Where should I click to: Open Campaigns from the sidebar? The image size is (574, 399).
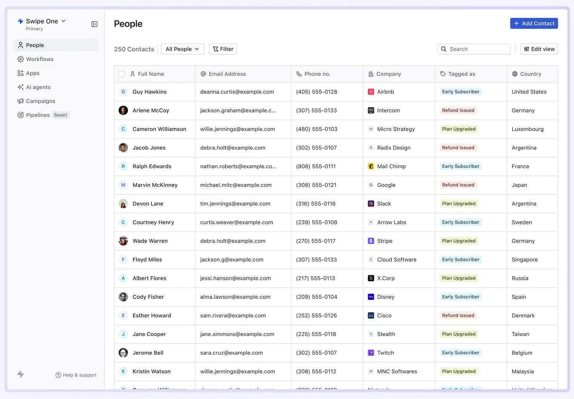pyautogui.click(x=41, y=101)
